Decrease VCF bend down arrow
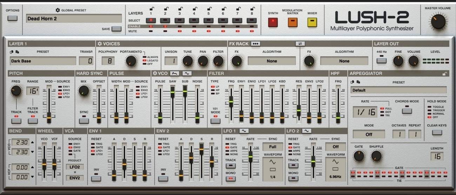The width and height of the screenshot is (456, 195). click(33, 177)
